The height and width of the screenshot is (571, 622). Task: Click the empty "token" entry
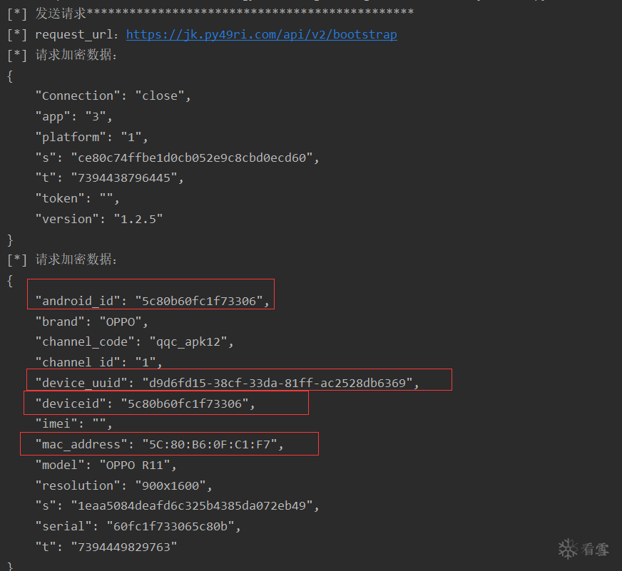77,199
